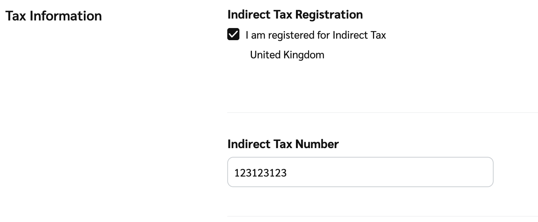538x222 pixels.
Task: Click the Tax Information section heading
Action: pos(53,16)
